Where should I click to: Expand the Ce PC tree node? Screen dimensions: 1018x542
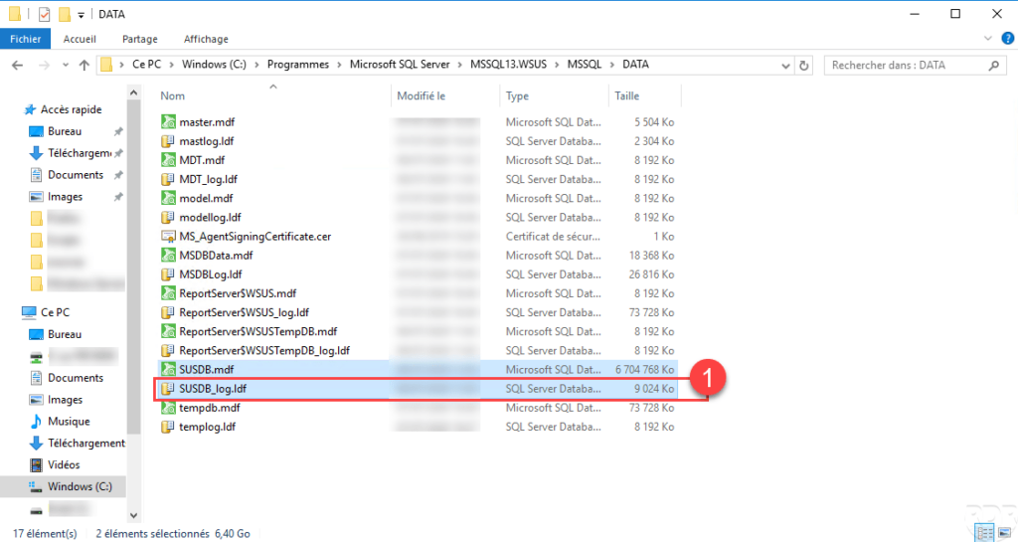(x=11, y=312)
